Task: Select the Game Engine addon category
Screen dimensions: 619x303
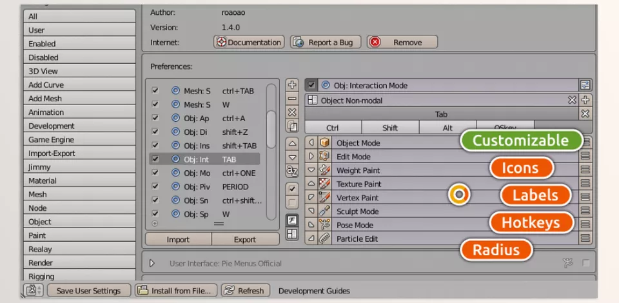Action: click(x=79, y=139)
